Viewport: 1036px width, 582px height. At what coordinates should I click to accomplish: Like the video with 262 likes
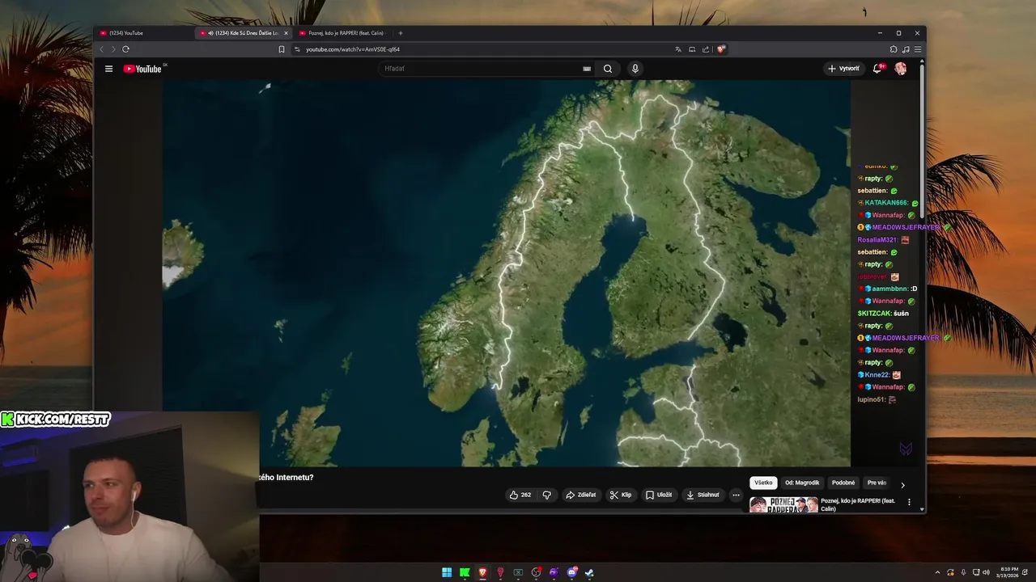point(520,495)
